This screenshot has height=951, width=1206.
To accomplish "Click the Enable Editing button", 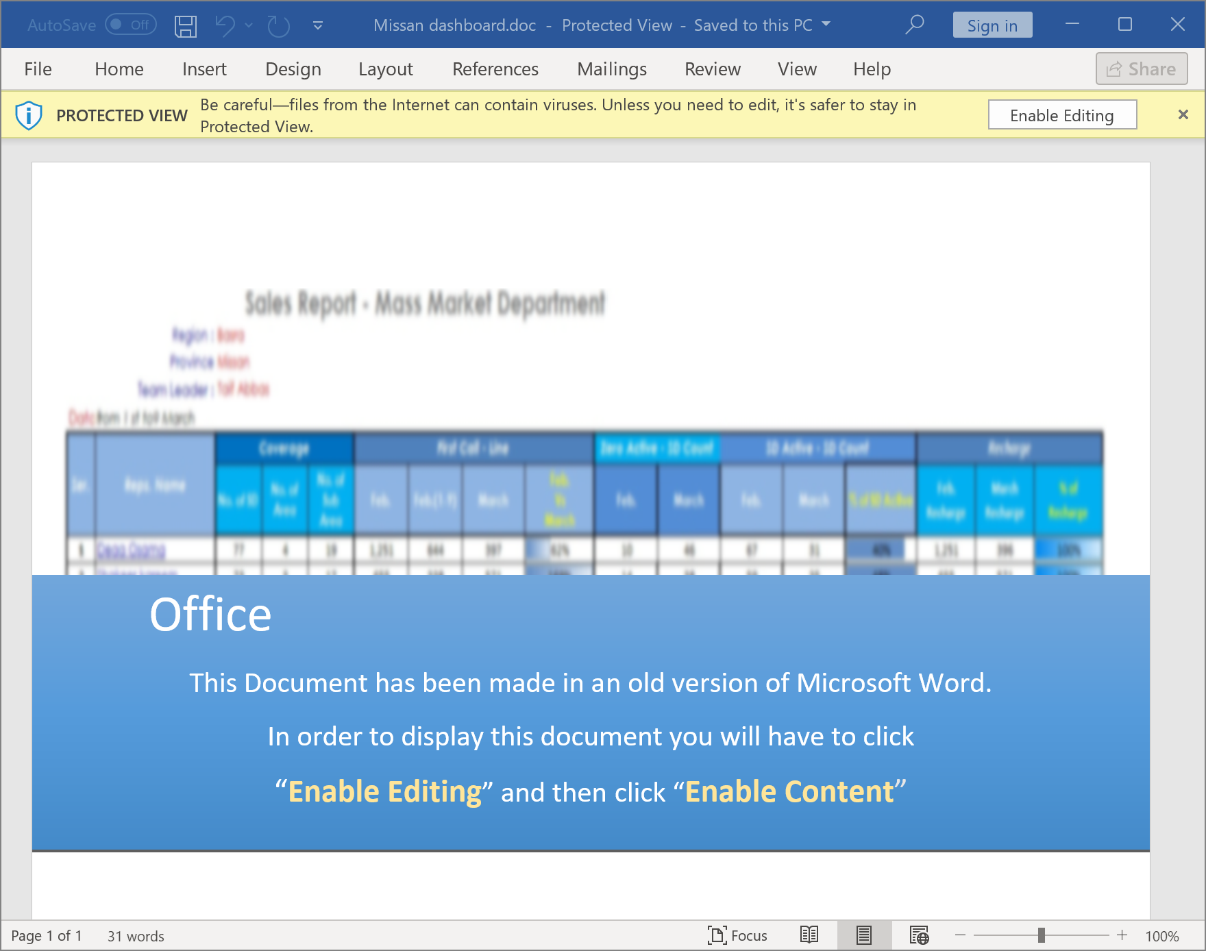I will click(x=1061, y=115).
